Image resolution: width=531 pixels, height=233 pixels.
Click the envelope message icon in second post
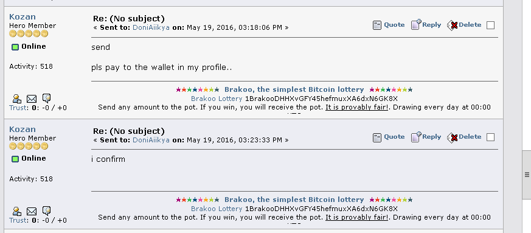pos(32,211)
